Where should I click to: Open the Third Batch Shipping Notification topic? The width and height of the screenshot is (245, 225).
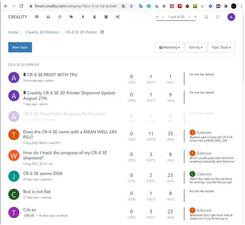click(64, 114)
